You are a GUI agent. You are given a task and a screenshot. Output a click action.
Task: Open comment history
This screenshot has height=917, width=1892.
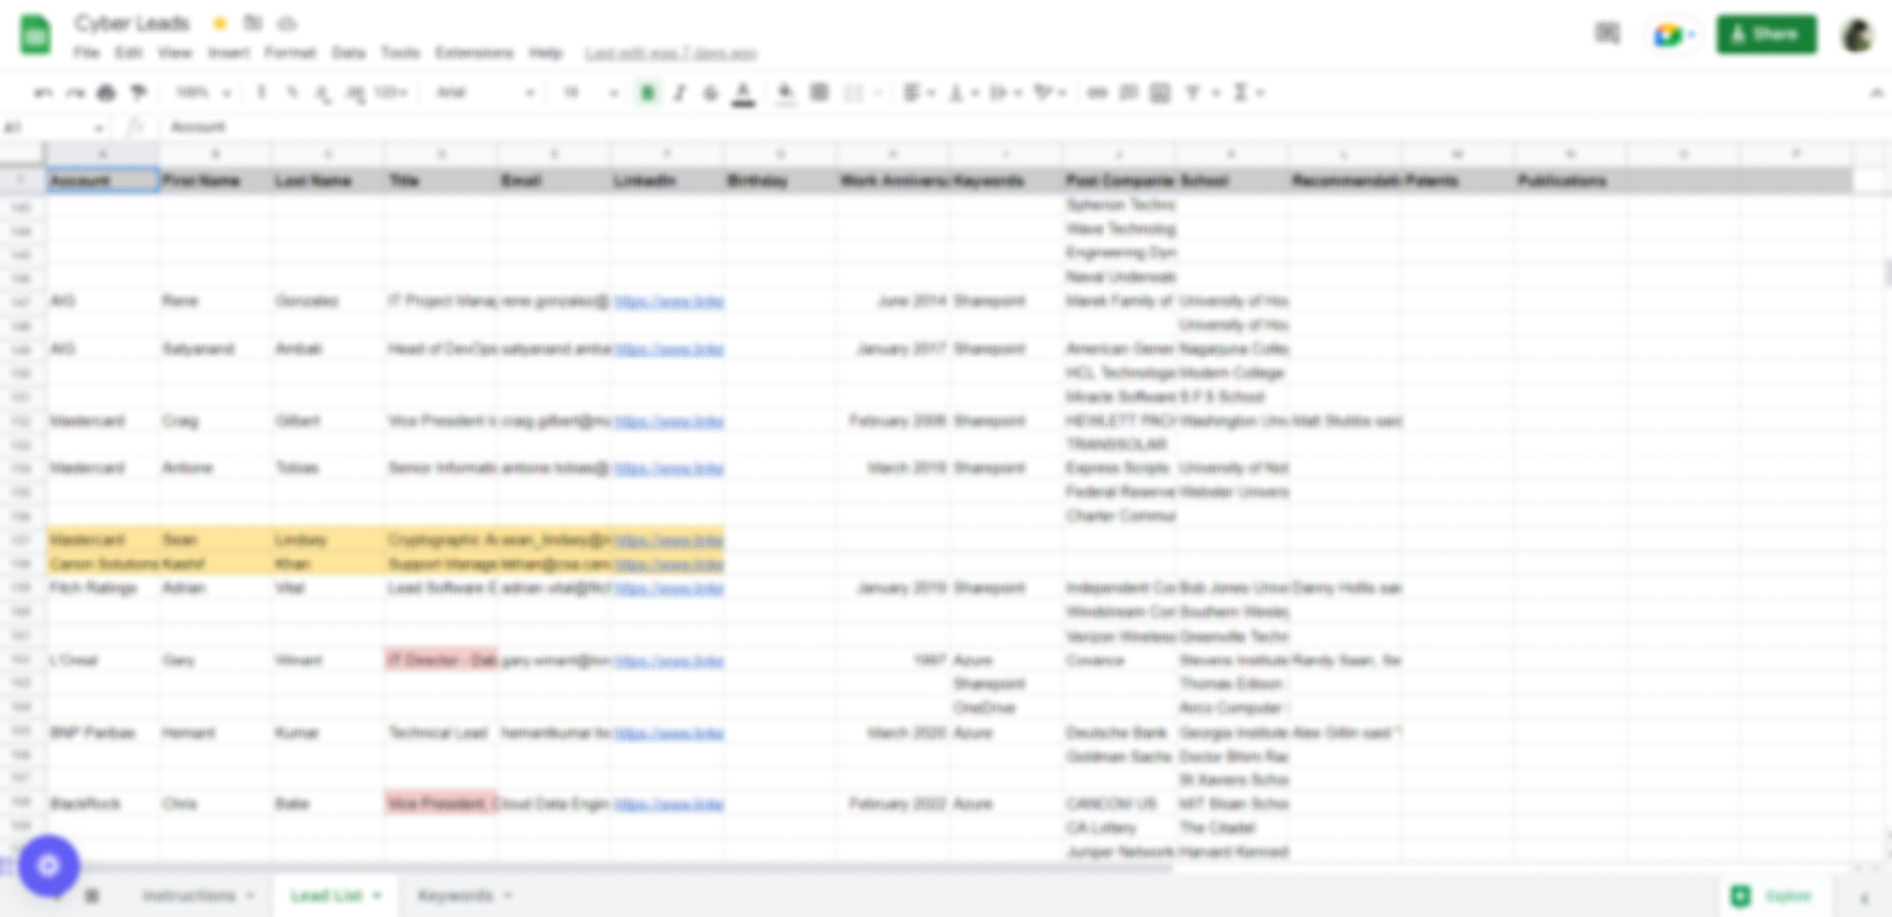[1607, 35]
